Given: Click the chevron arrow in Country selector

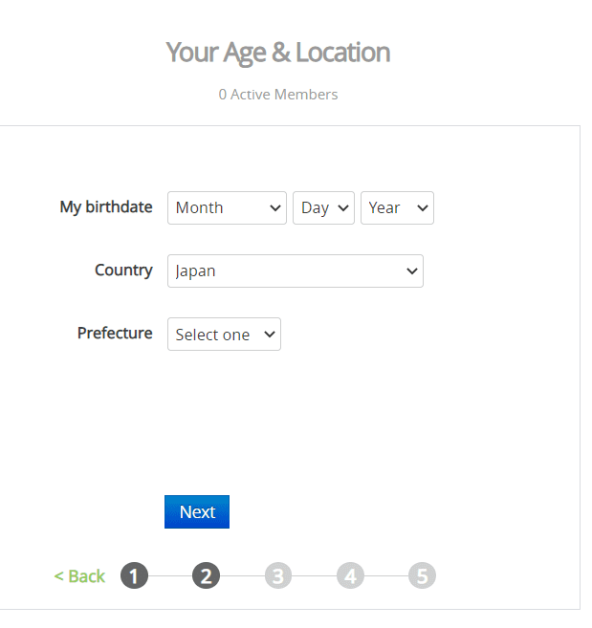Looking at the screenshot, I should pyautogui.click(x=412, y=271).
